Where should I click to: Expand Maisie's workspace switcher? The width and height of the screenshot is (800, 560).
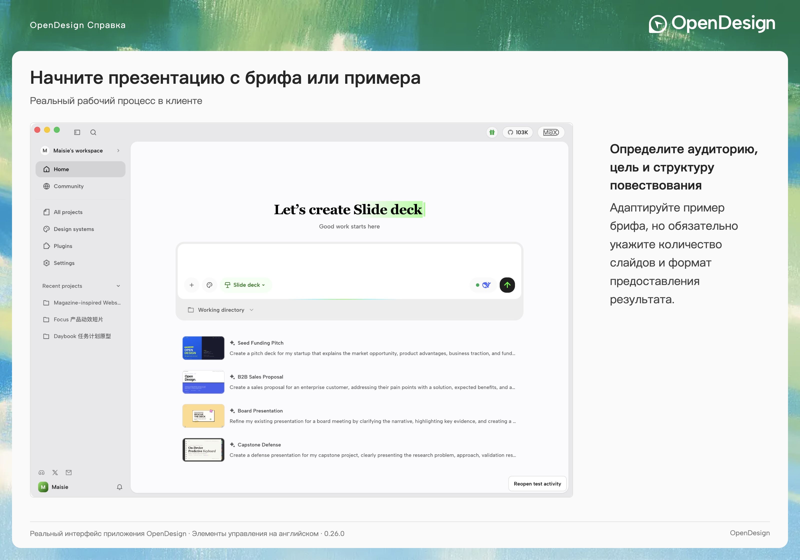[80, 150]
